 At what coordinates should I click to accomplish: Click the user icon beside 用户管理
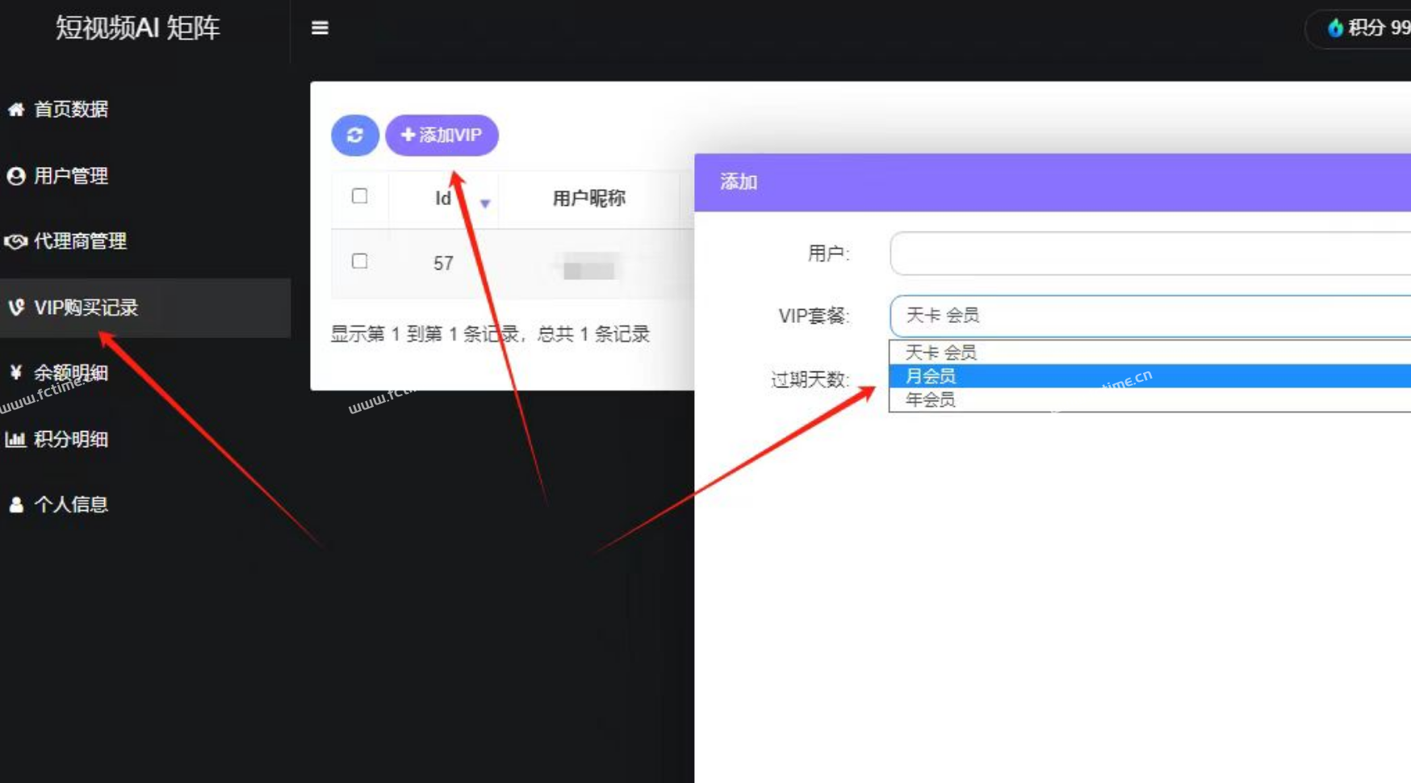pos(16,176)
